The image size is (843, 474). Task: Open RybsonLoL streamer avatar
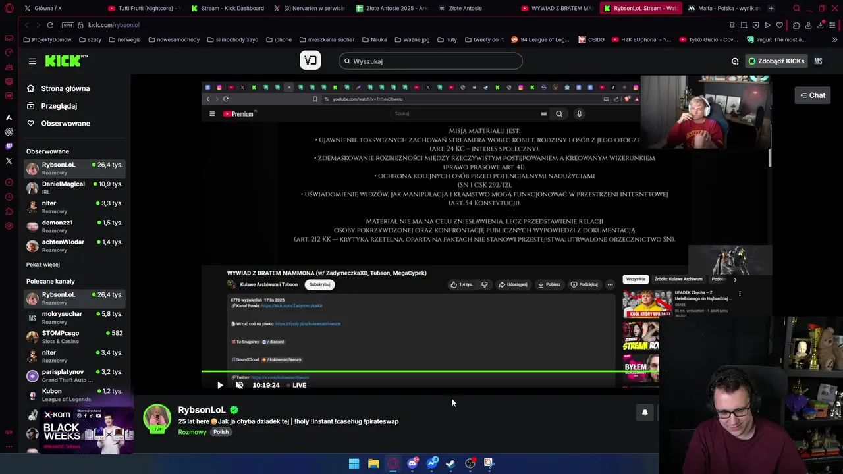pos(157,419)
